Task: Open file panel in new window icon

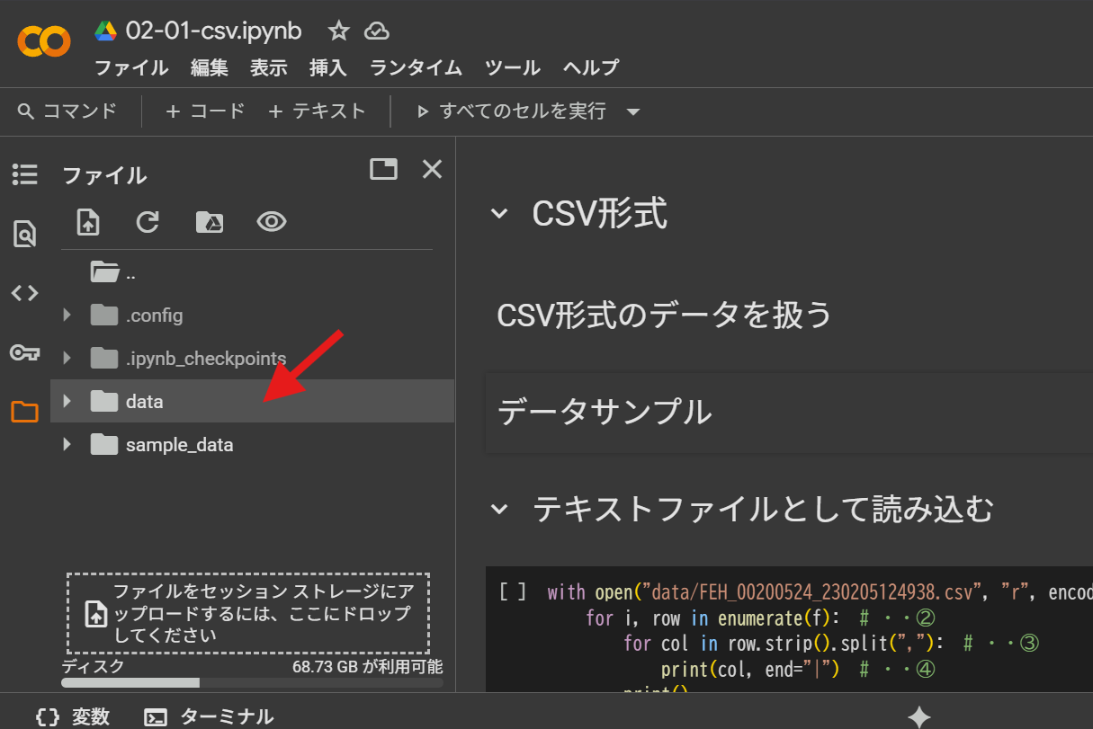Action: (x=383, y=169)
